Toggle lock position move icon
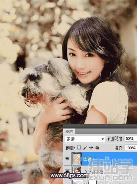The width and height of the screenshot is (137, 184). 91,148
